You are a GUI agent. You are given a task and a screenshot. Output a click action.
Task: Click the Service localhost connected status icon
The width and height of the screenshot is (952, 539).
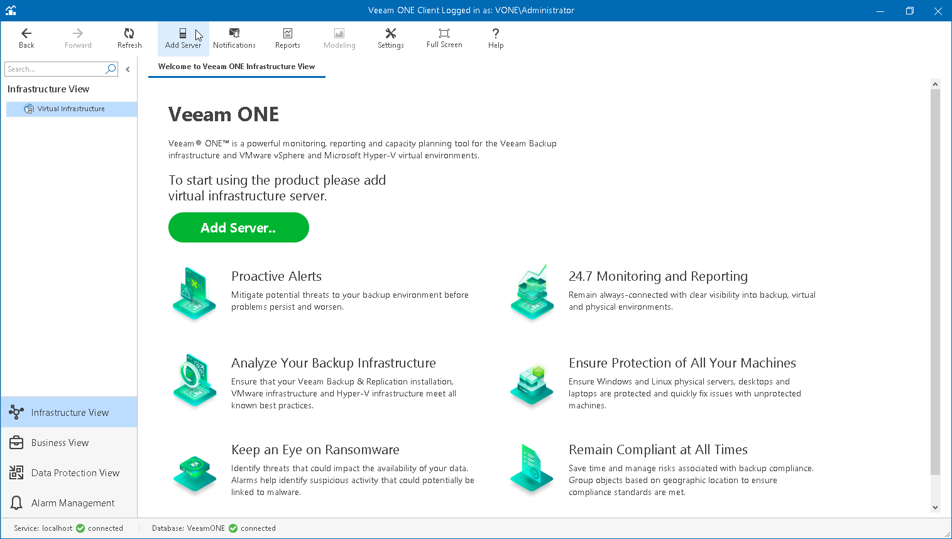coord(80,528)
